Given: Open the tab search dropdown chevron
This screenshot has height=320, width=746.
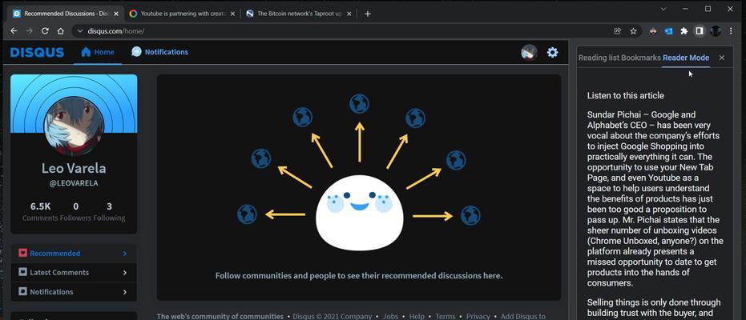Looking at the screenshot, I should 663,9.
